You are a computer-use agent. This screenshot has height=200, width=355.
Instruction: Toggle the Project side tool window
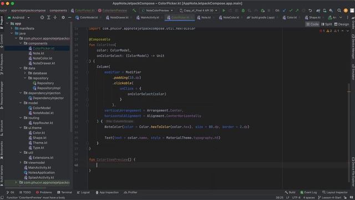(x=2, y=22)
